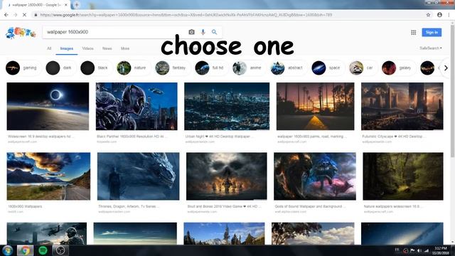This screenshot has height=256, width=455.
Task: Open the Windows Start menu
Action: pos(7,250)
